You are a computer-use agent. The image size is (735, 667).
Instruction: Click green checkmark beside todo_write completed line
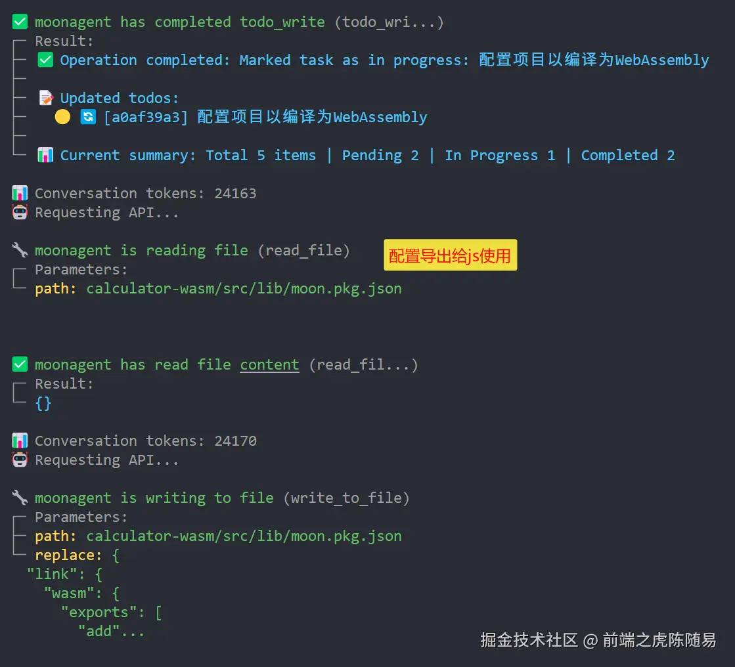click(20, 22)
